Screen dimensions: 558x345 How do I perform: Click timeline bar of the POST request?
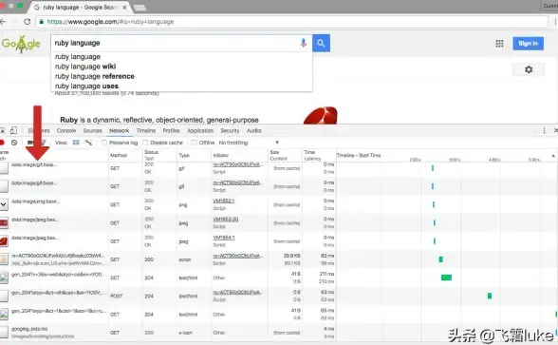tap(490, 296)
